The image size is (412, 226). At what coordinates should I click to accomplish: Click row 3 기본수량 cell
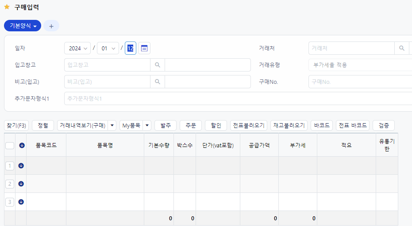coord(159,202)
